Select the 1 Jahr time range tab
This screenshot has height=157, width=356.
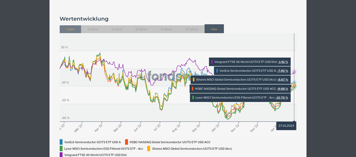pyautogui.click(x=70, y=29)
